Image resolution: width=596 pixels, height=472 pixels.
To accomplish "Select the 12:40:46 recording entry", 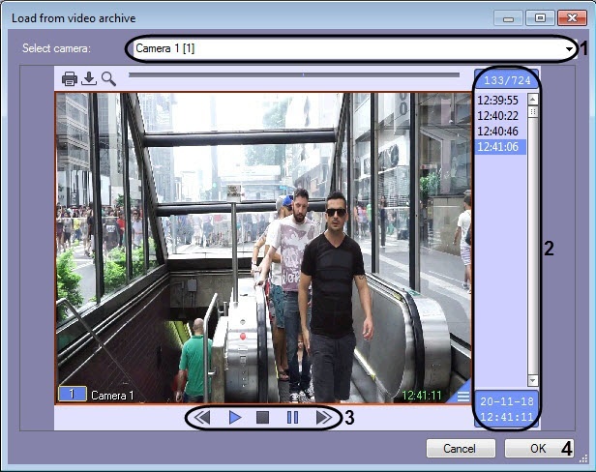I will [x=497, y=132].
